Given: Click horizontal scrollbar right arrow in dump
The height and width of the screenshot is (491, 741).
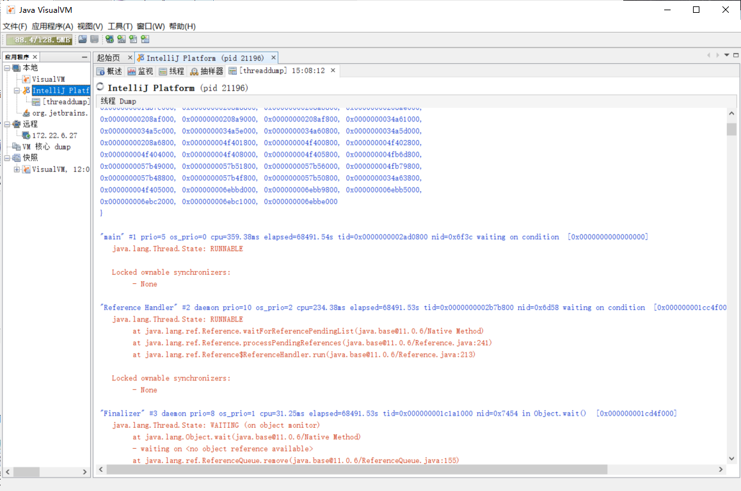Looking at the screenshot, I should (721, 469).
